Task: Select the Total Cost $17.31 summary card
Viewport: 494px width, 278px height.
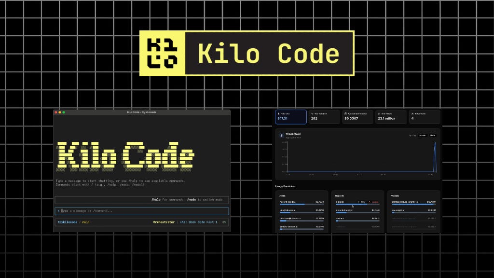Action: point(290,117)
